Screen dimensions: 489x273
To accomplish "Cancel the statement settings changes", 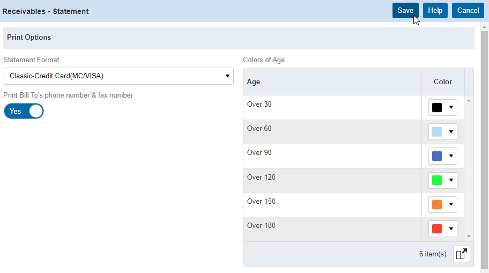I will [x=468, y=11].
